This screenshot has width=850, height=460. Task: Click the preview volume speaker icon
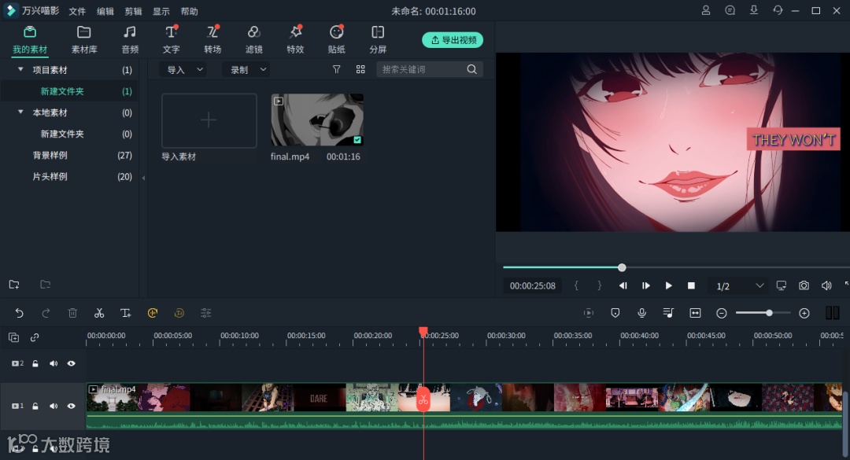(826, 285)
